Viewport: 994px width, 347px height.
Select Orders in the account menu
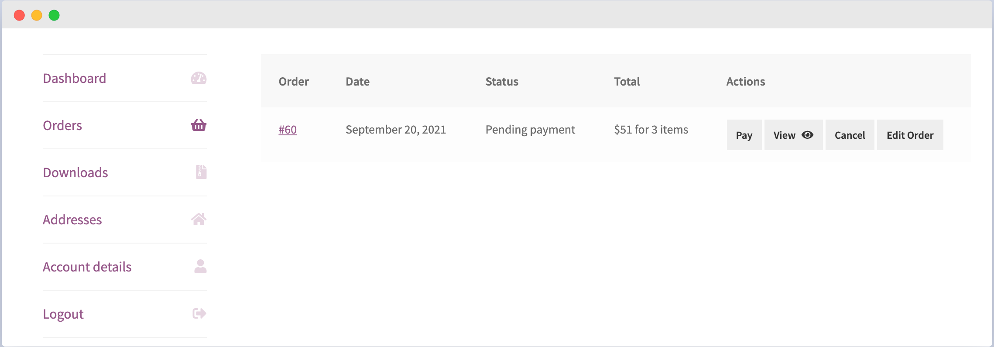tap(62, 126)
